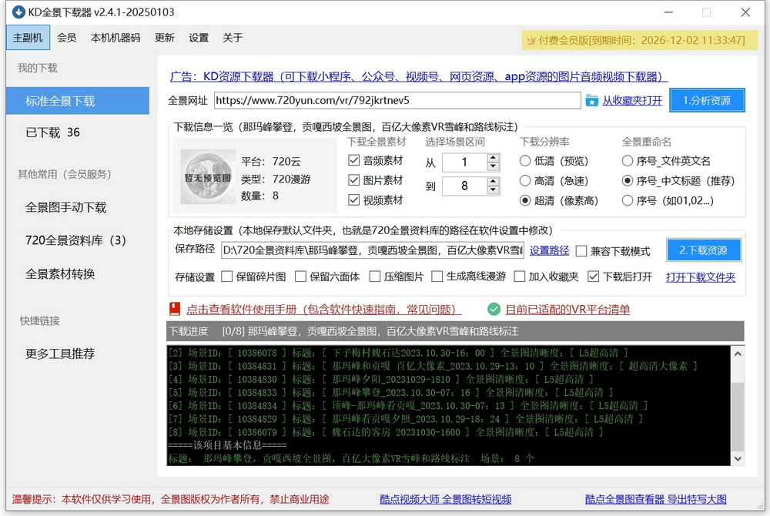Open the KD资源下载器 advertisement link
This screenshot has width=770, height=516.
(x=419, y=76)
